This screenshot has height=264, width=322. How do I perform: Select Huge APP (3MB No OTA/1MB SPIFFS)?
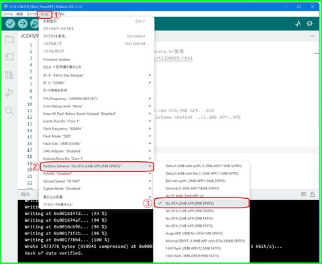coord(201,233)
